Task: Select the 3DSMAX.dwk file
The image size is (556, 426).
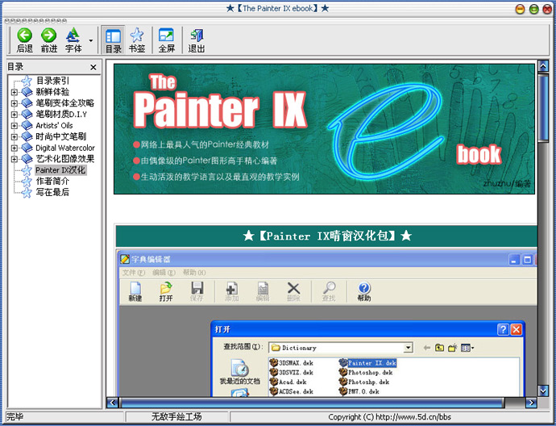Action: coord(292,363)
